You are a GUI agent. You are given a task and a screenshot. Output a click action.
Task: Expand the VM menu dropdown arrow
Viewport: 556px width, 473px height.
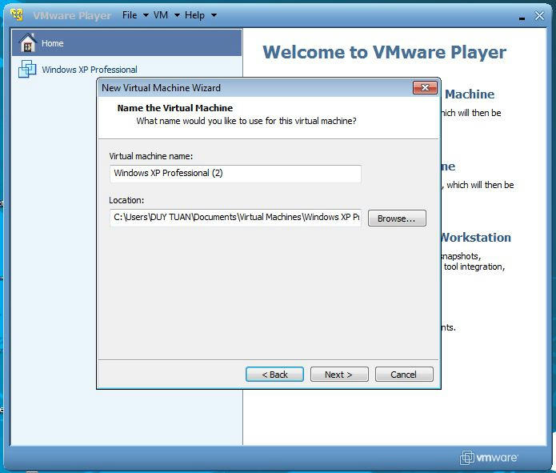[x=177, y=16]
